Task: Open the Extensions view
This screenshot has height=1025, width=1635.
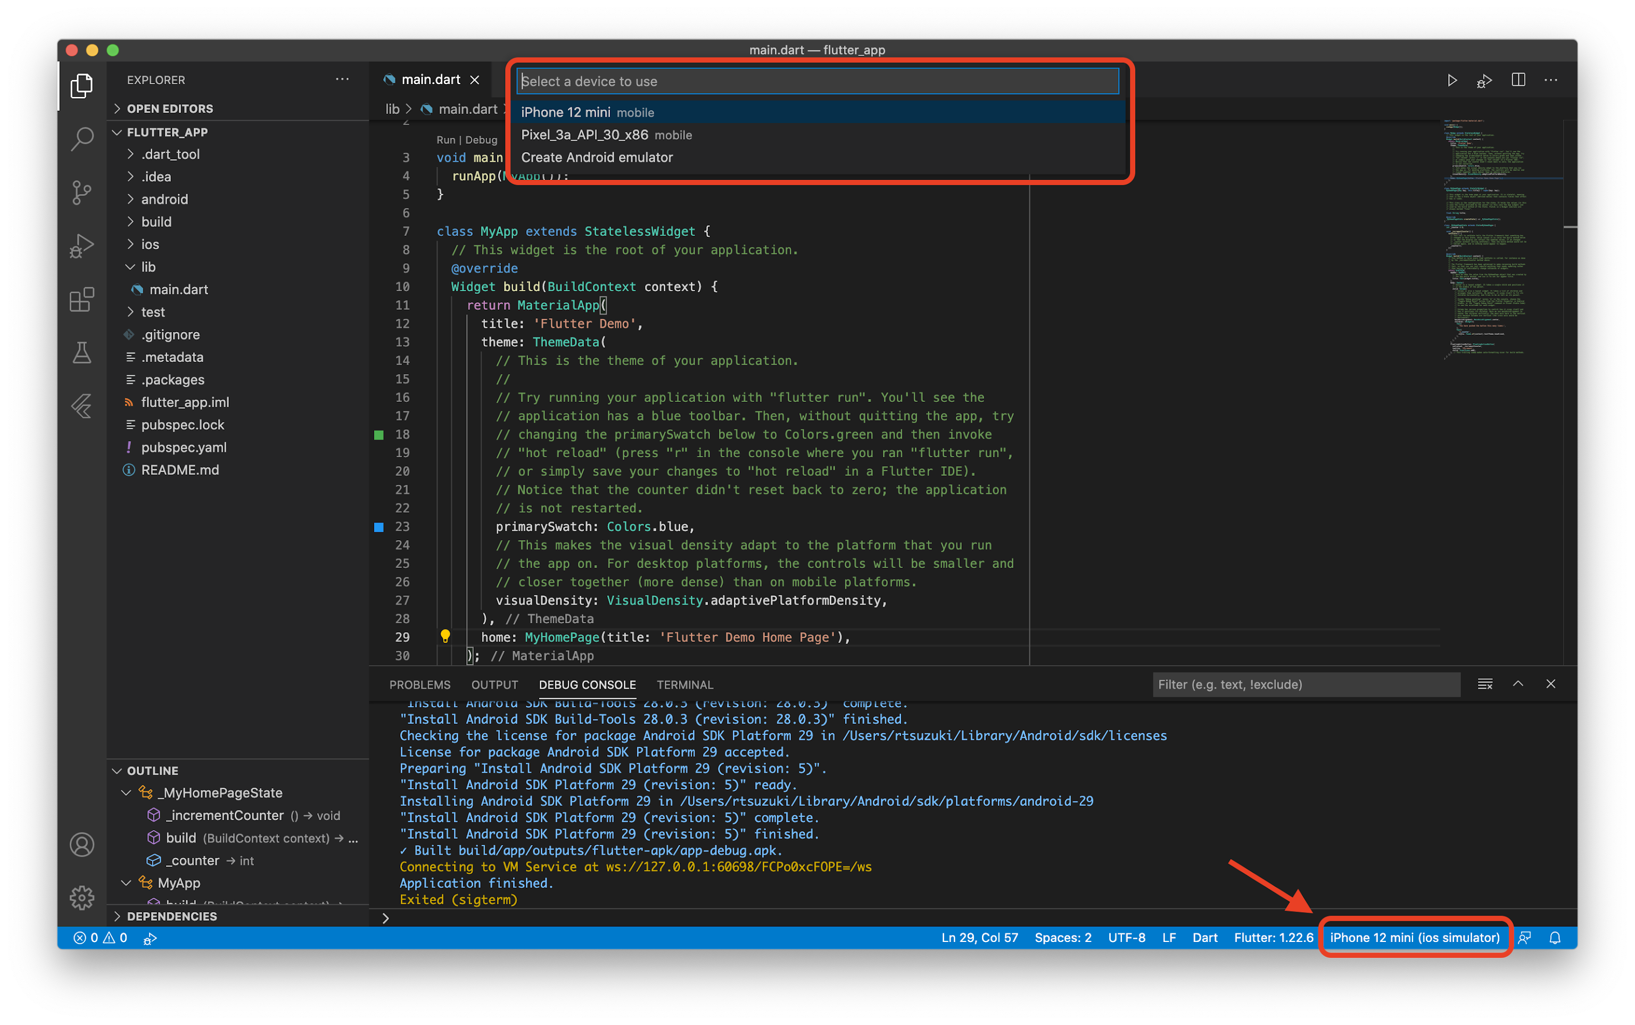Action: 82,300
